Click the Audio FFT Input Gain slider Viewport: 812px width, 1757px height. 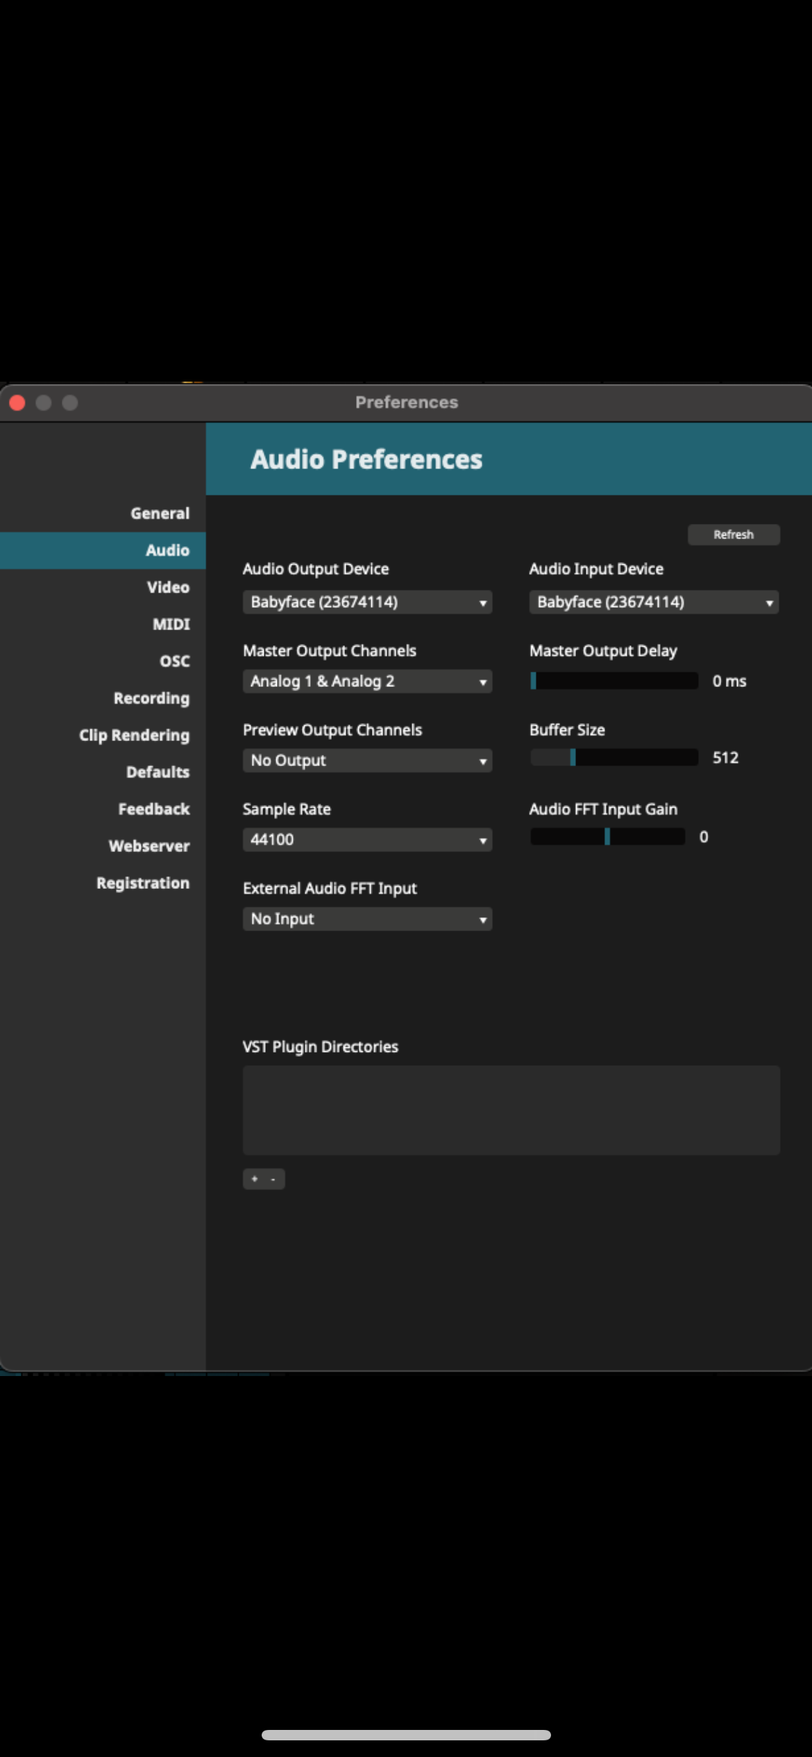click(607, 837)
